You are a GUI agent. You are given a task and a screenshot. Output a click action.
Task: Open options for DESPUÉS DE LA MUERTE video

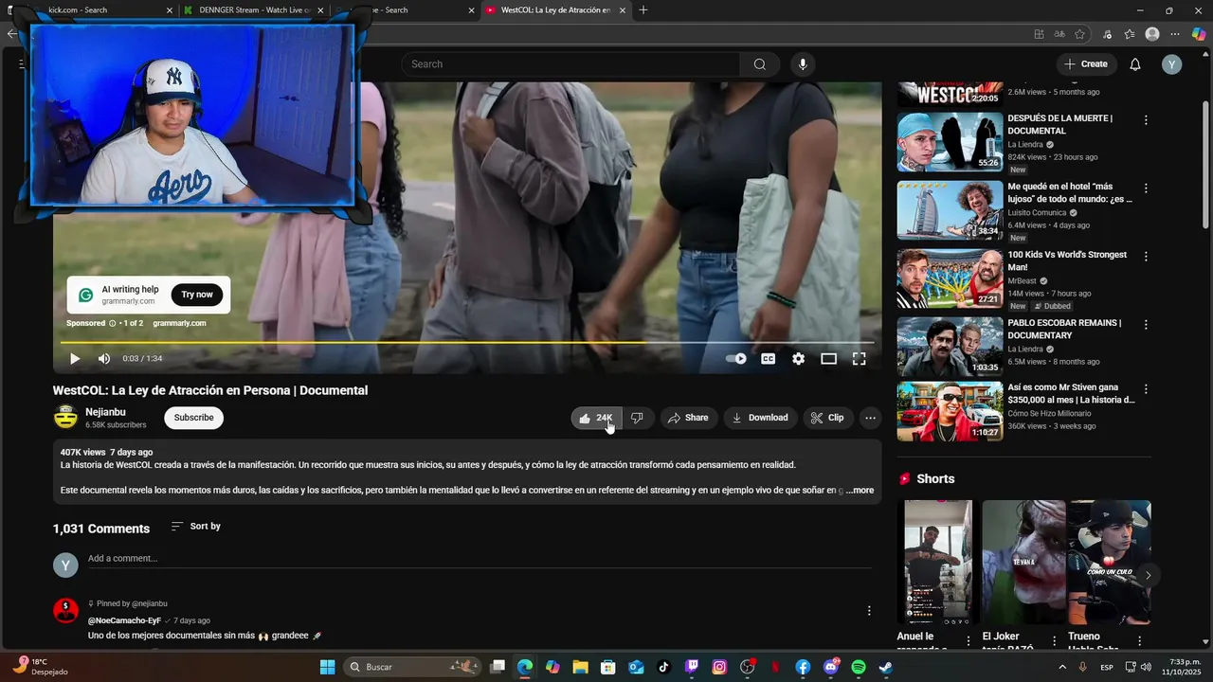pyautogui.click(x=1146, y=120)
